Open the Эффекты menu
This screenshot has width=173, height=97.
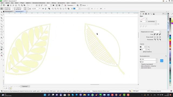(28, 3)
